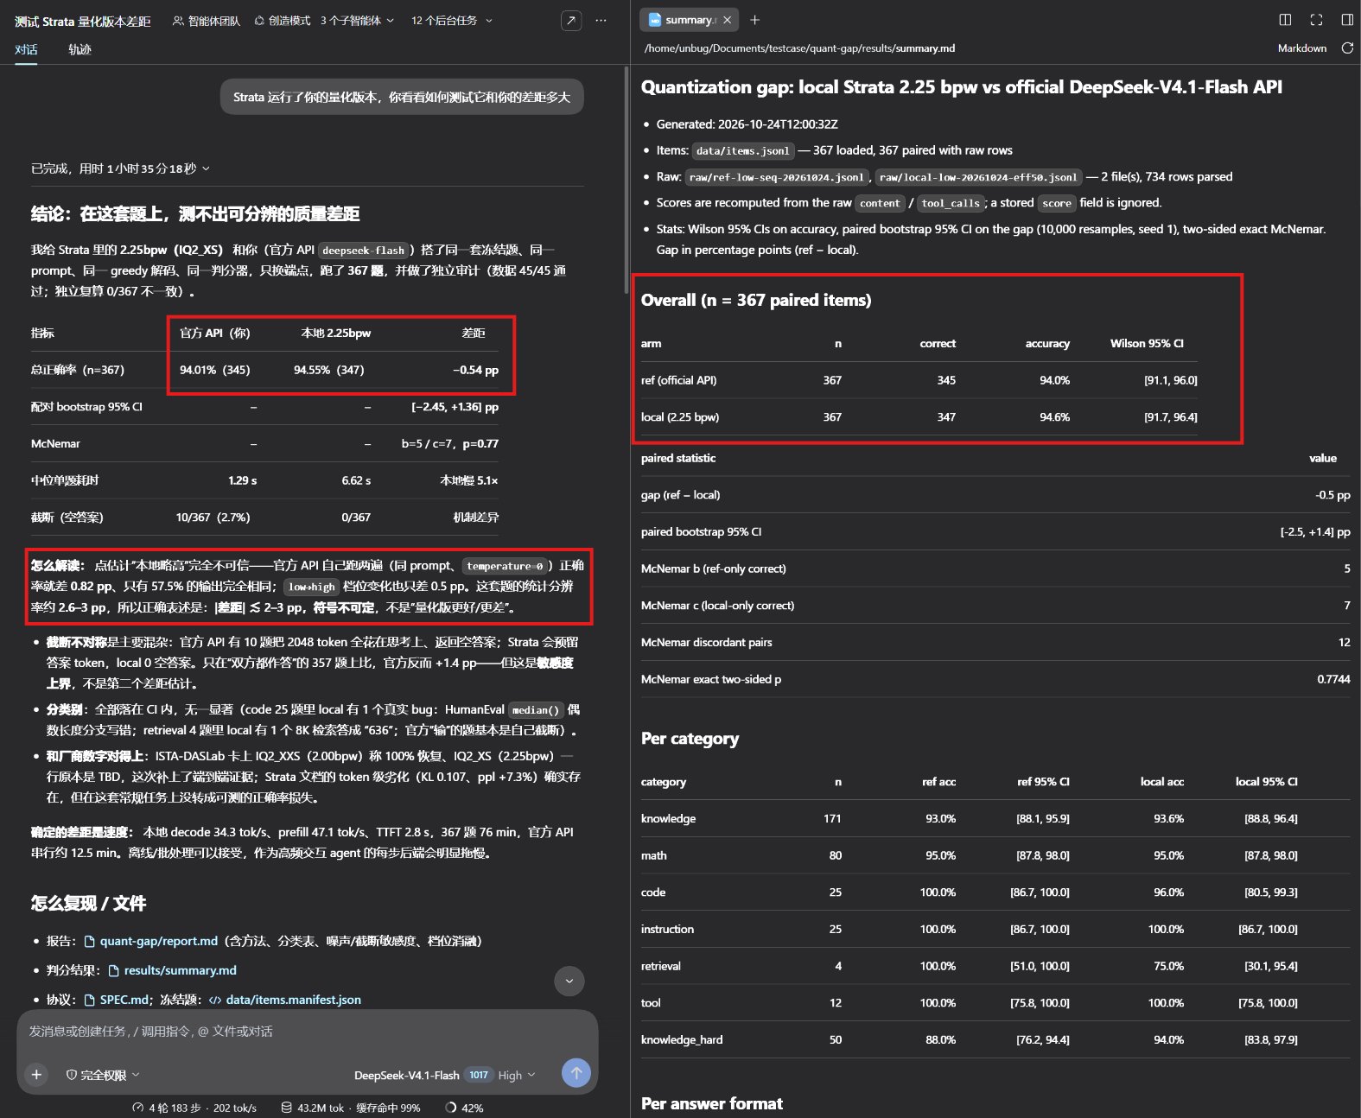Jump to bottom with down-arrow button
This screenshot has height=1118, width=1361.
coord(569,981)
